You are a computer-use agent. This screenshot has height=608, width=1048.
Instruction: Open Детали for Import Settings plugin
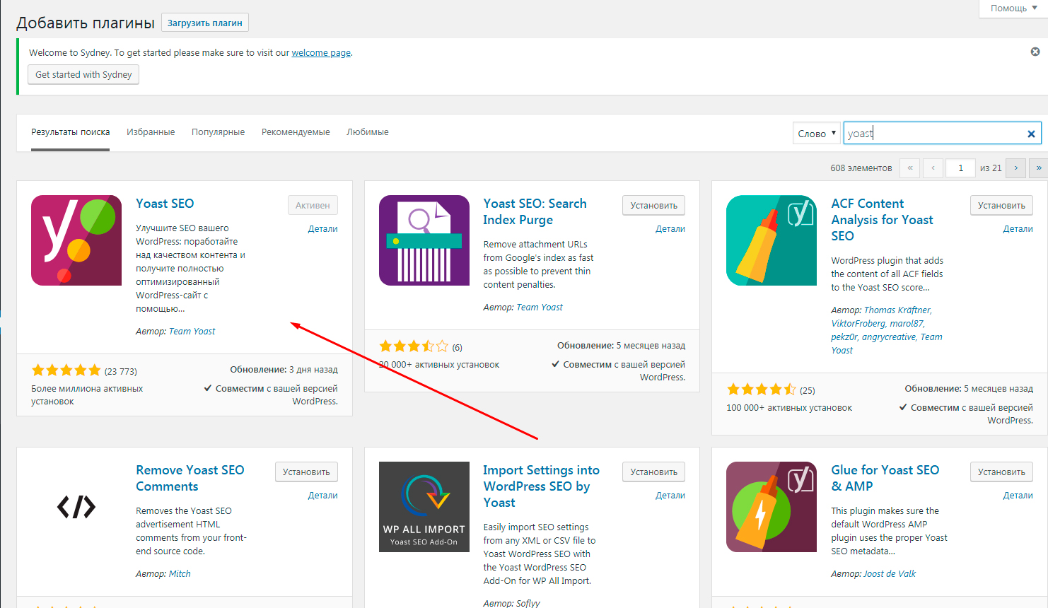pos(670,495)
